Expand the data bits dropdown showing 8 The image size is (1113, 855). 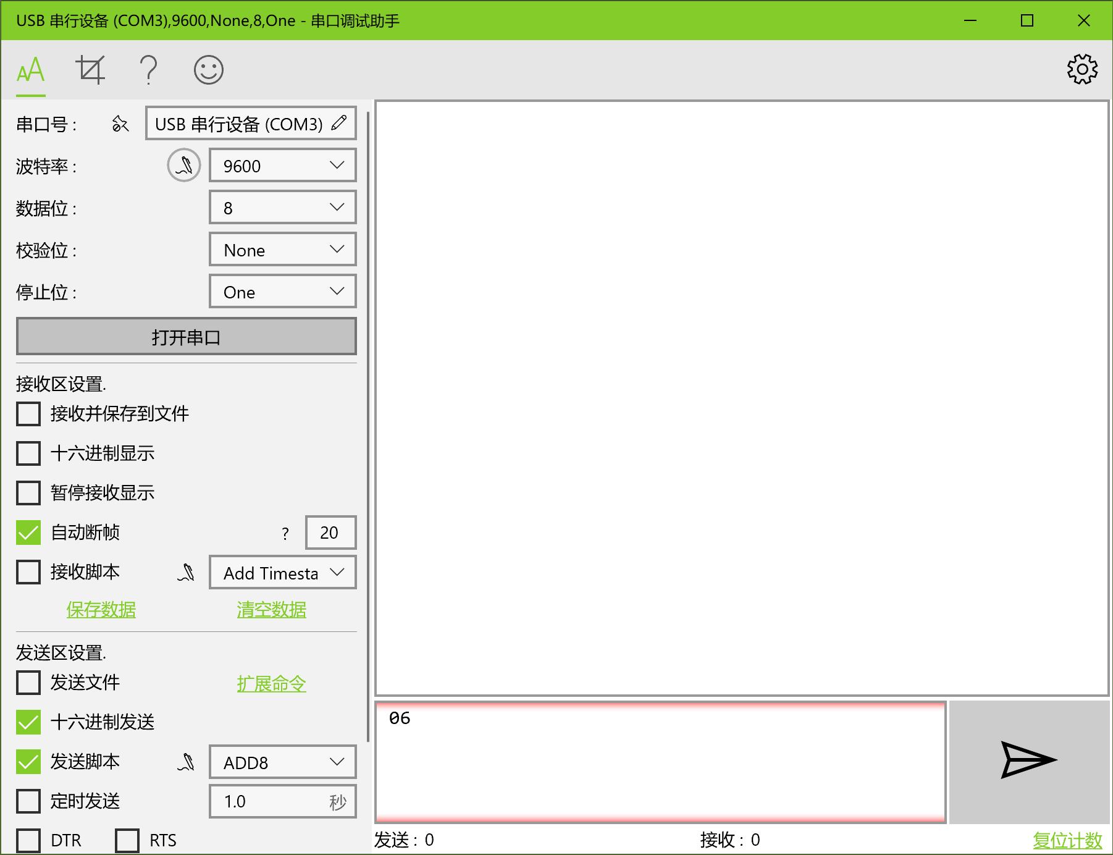tap(283, 208)
